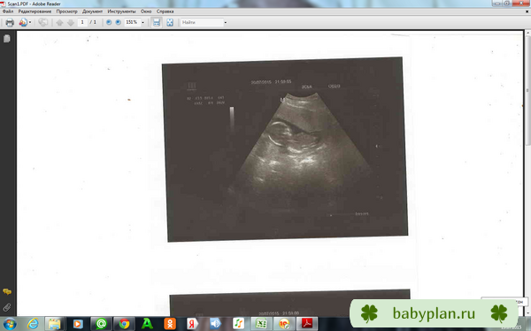
Task: Click the zoom out button
Action: (x=109, y=22)
